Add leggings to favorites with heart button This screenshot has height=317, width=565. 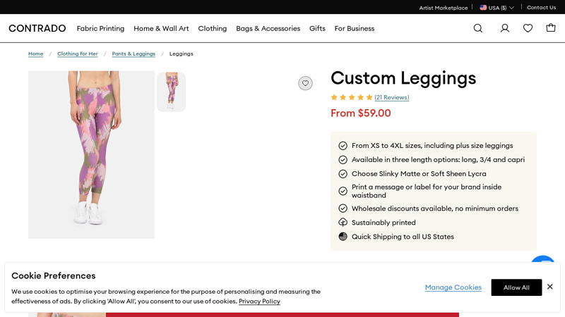click(x=305, y=83)
